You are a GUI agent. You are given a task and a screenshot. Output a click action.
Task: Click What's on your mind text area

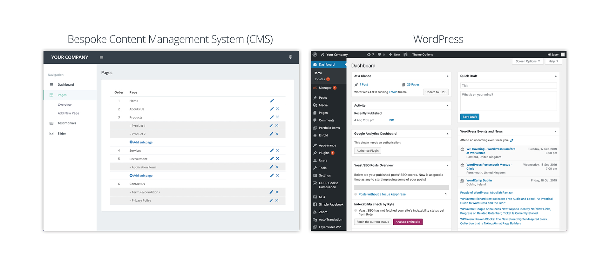(508, 101)
